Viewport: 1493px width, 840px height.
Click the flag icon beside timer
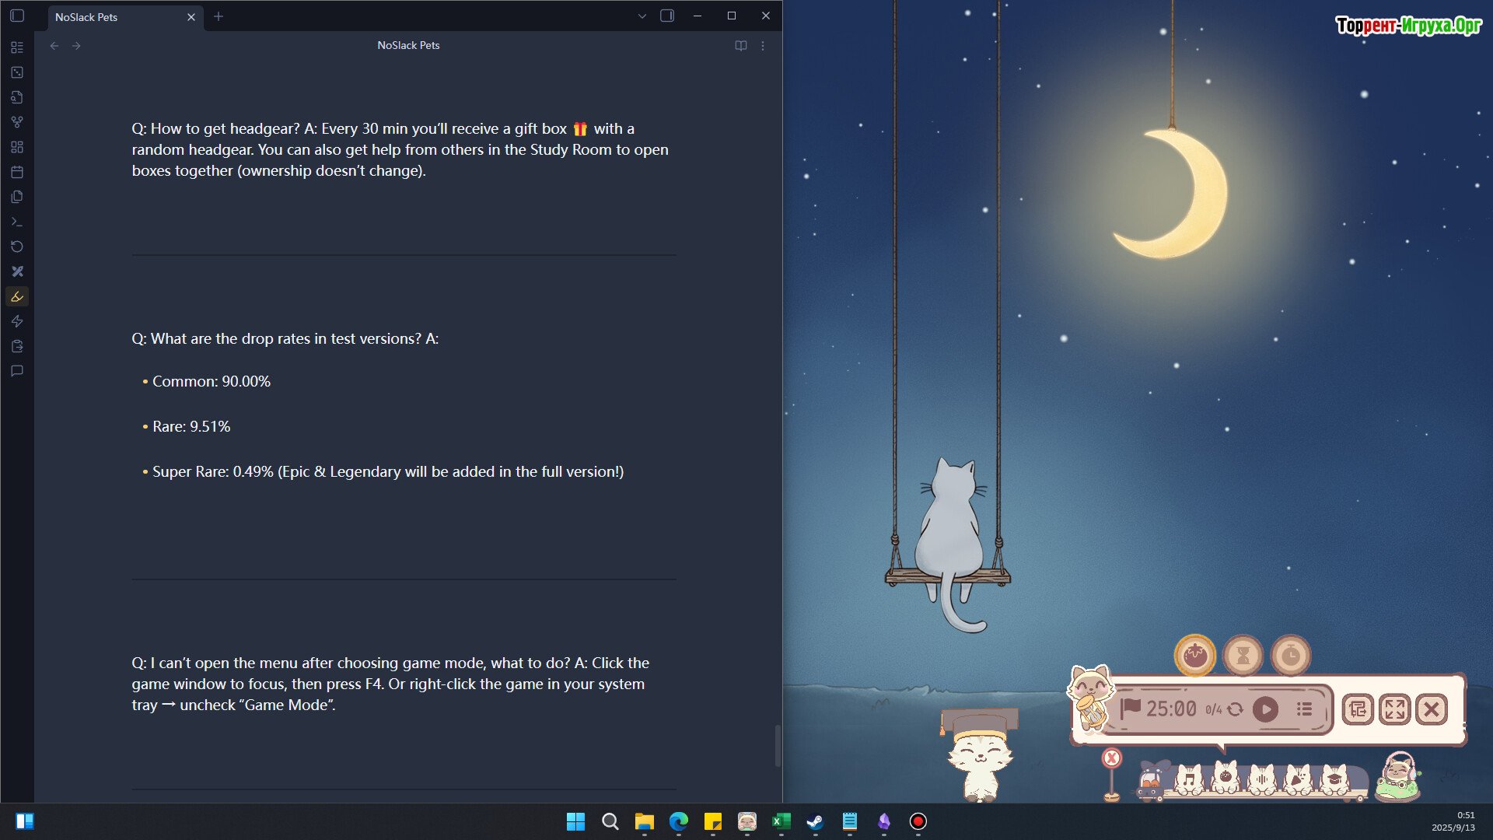pyautogui.click(x=1130, y=708)
